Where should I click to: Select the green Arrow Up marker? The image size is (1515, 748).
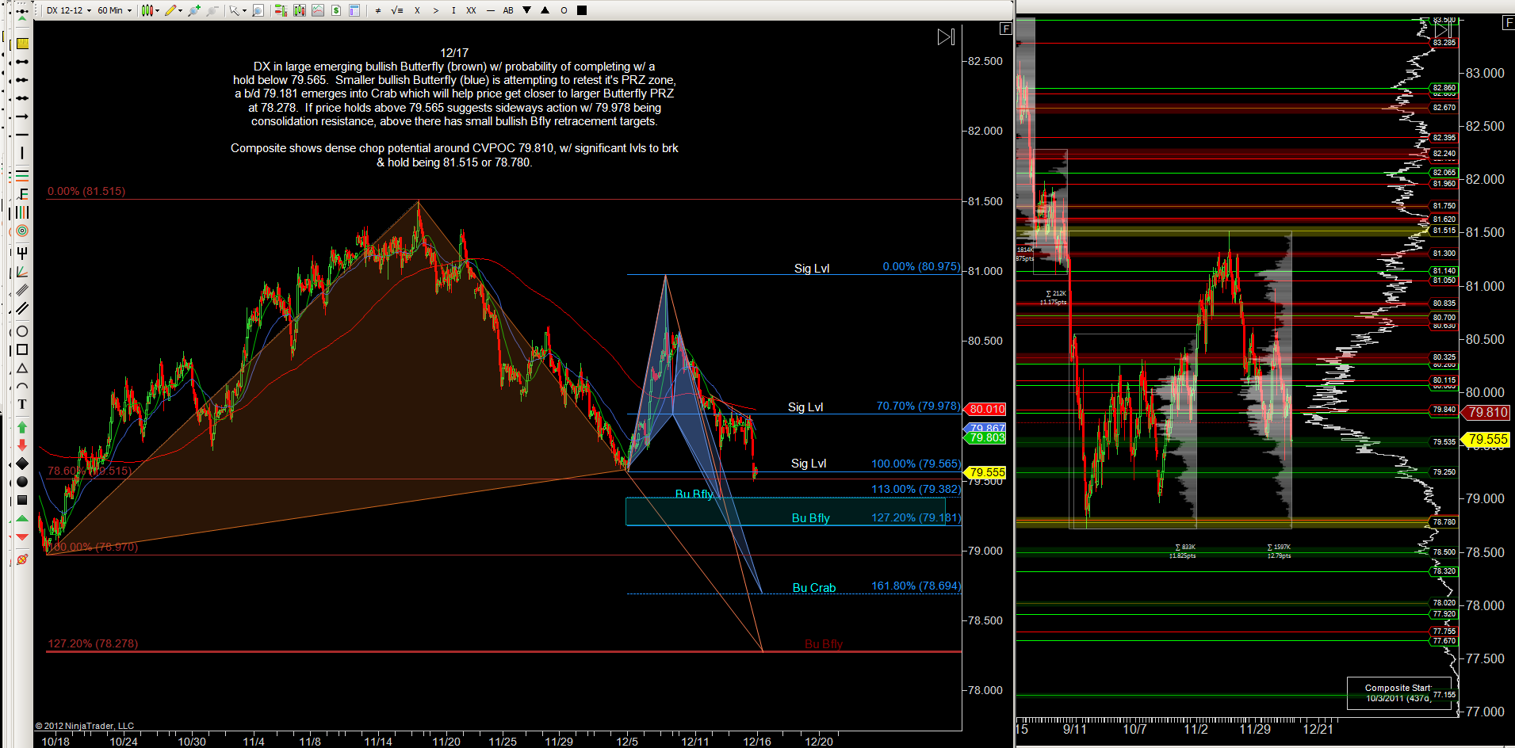click(22, 427)
